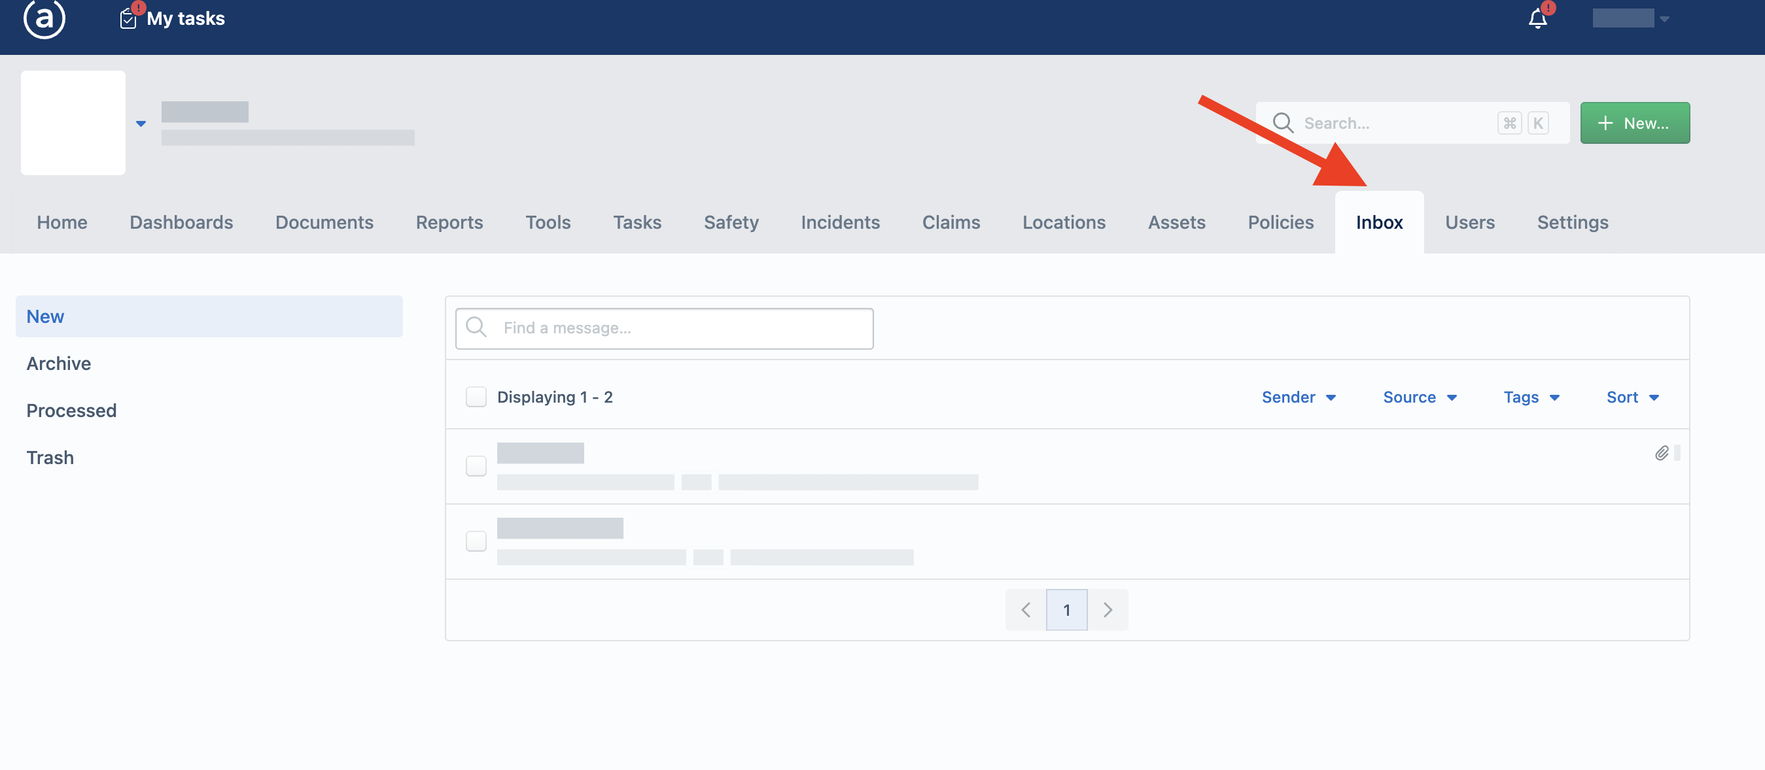Open the Users tab

tap(1470, 222)
